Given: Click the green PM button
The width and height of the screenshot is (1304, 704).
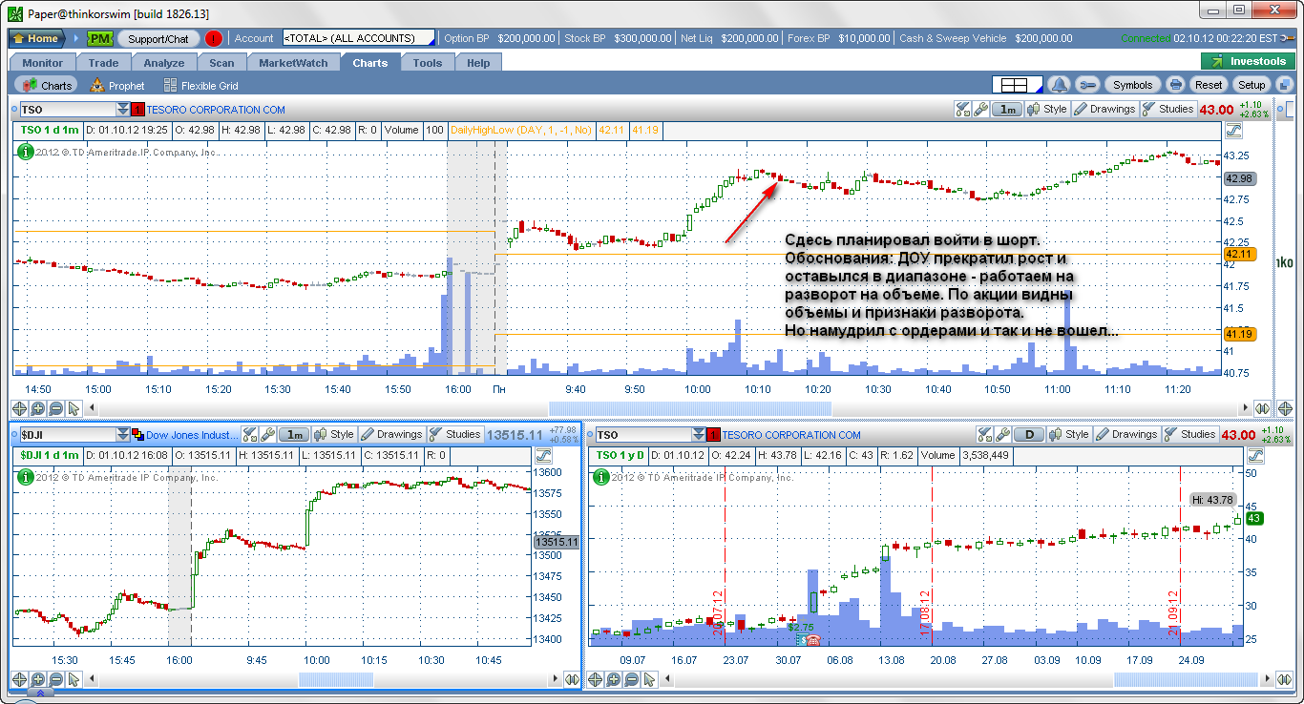Looking at the screenshot, I should click(x=100, y=39).
